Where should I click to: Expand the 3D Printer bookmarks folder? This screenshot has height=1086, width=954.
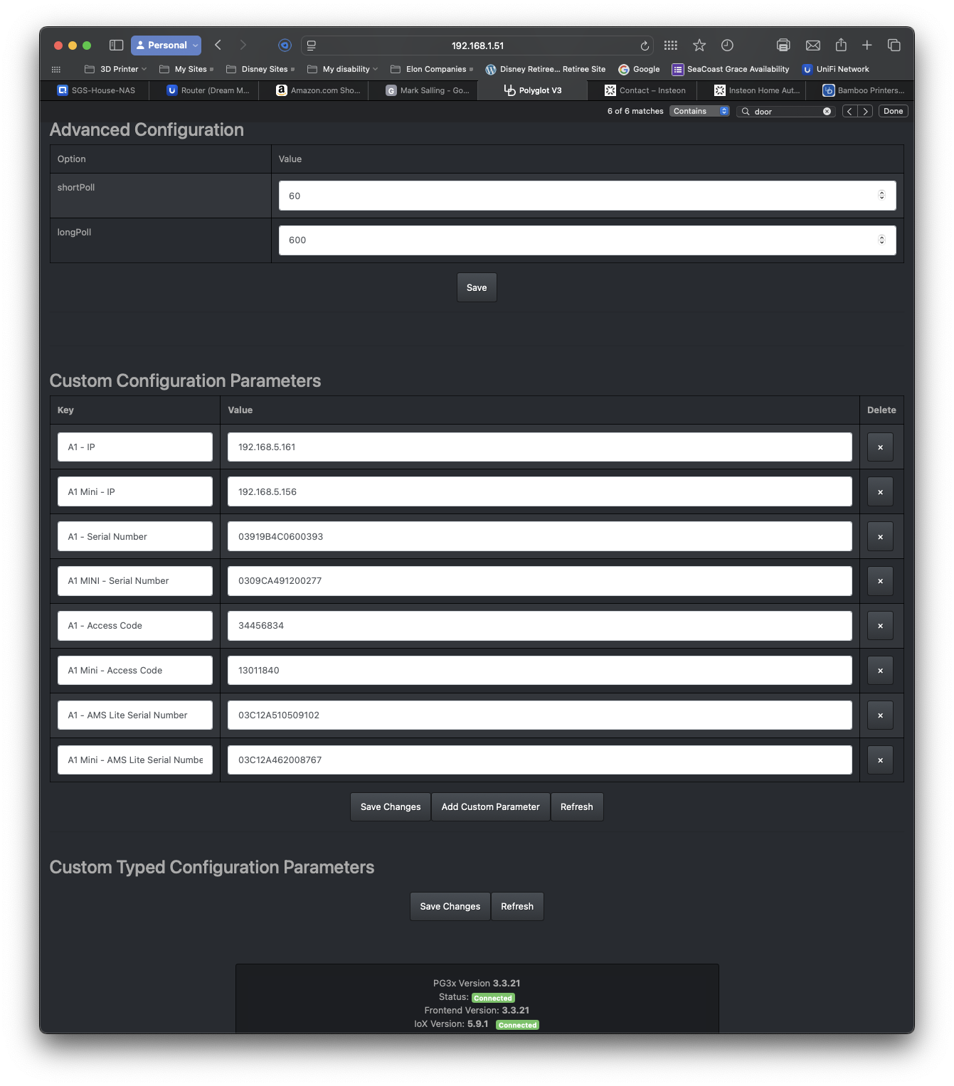115,69
